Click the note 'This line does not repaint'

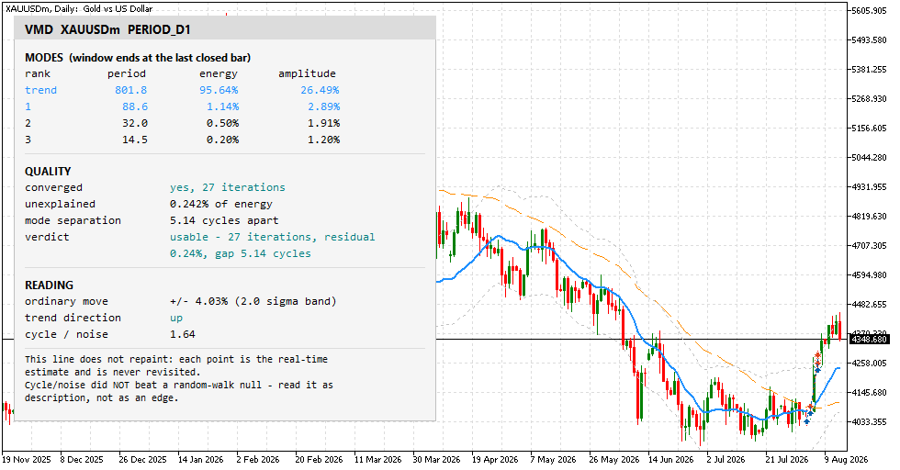click(176, 365)
